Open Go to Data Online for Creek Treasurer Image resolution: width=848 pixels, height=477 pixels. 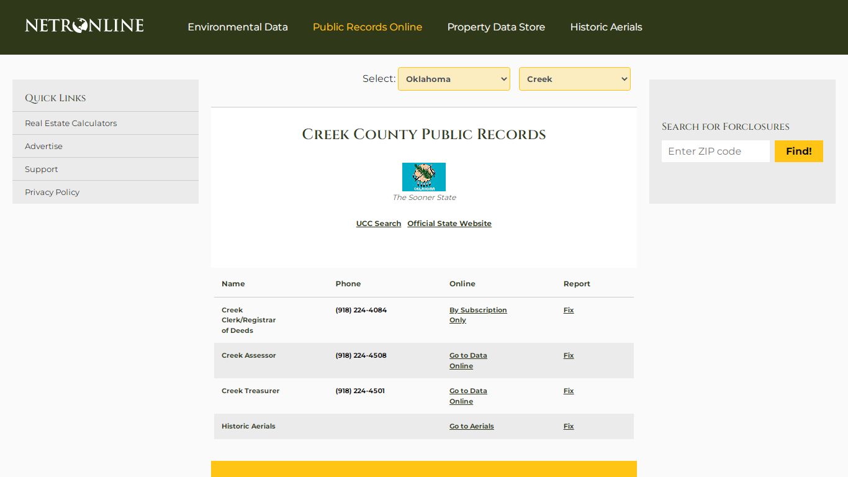point(468,396)
